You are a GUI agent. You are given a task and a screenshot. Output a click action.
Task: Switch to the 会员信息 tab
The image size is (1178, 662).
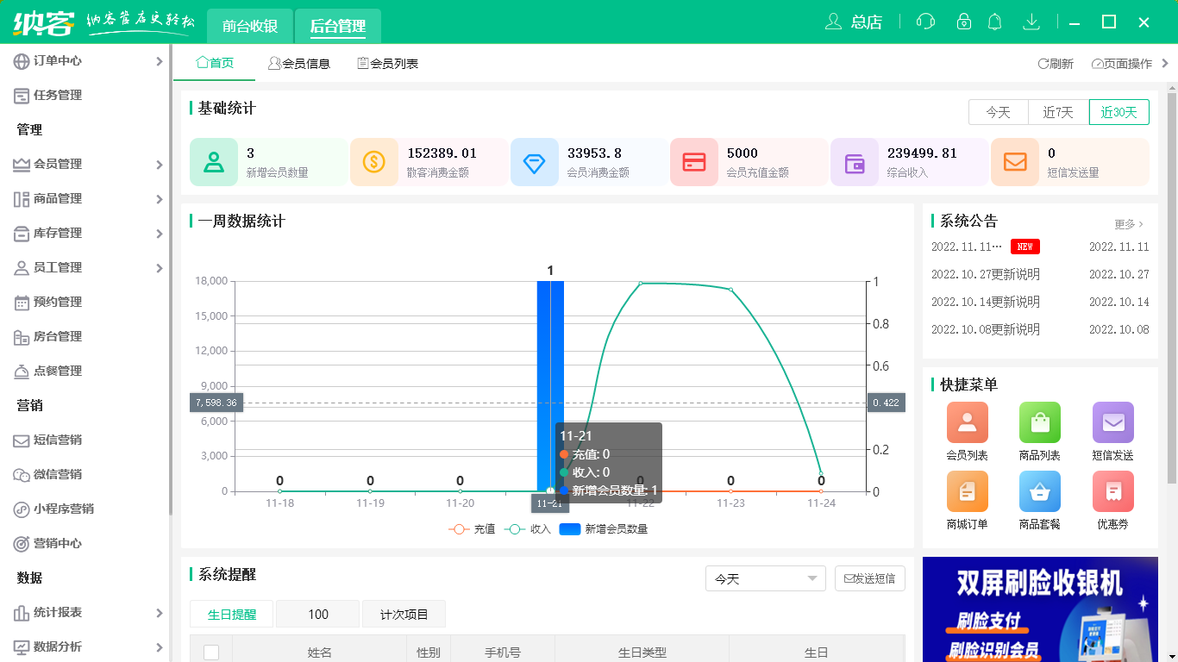[x=300, y=62]
